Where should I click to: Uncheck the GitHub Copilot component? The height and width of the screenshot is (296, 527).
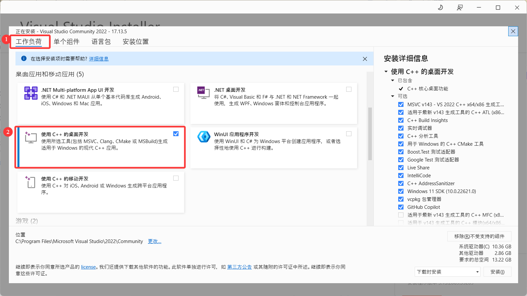pyautogui.click(x=401, y=207)
